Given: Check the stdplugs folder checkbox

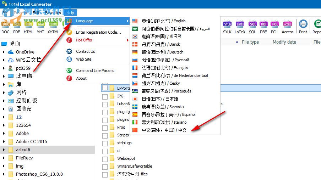Looking at the screenshot, I should (105, 143).
